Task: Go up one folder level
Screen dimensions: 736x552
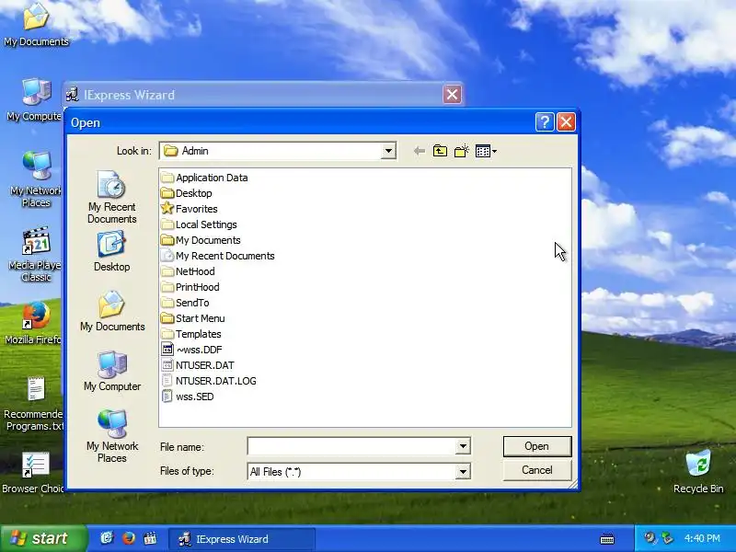Action: (440, 151)
